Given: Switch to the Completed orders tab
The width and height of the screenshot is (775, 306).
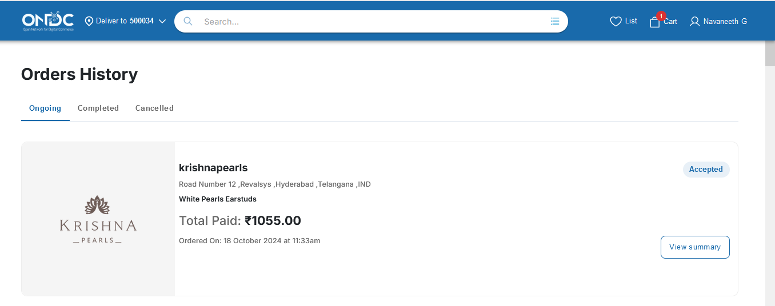Looking at the screenshot, I should coord(98,108).
